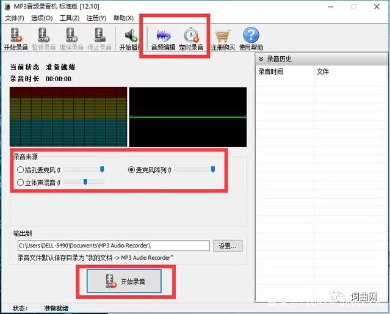Image resolution: width=390 pixels, height=314 pixels.
Task: Close the MP3 recorder window
Action: tap(377, 7)
